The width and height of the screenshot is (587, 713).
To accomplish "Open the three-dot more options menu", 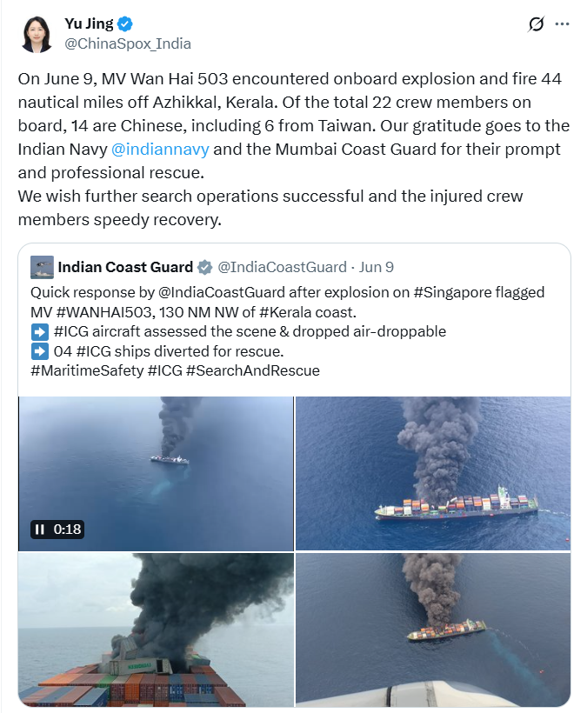I will [x=563, y=24].
